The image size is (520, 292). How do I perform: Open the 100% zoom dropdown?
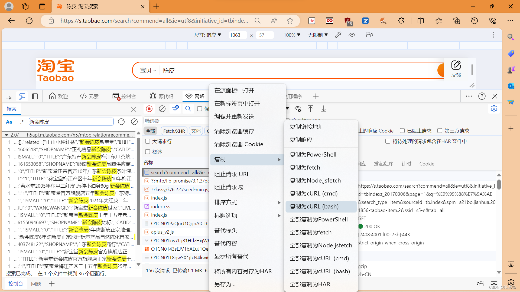click(x=292, y=35)
